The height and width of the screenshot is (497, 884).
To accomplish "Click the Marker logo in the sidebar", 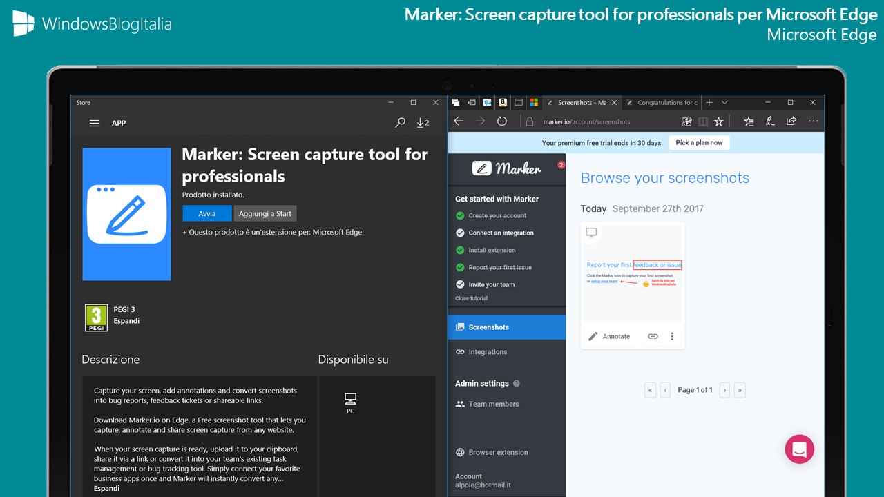I will [x=507, y=168].
